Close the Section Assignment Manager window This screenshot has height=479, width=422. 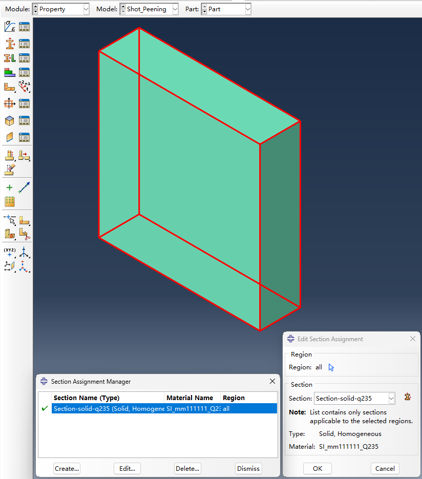pyautogui.click(x=272, y=381)
